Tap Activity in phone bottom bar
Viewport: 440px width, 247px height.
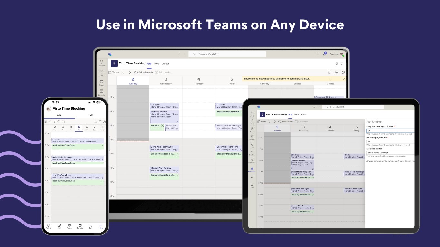click(49, 226)
